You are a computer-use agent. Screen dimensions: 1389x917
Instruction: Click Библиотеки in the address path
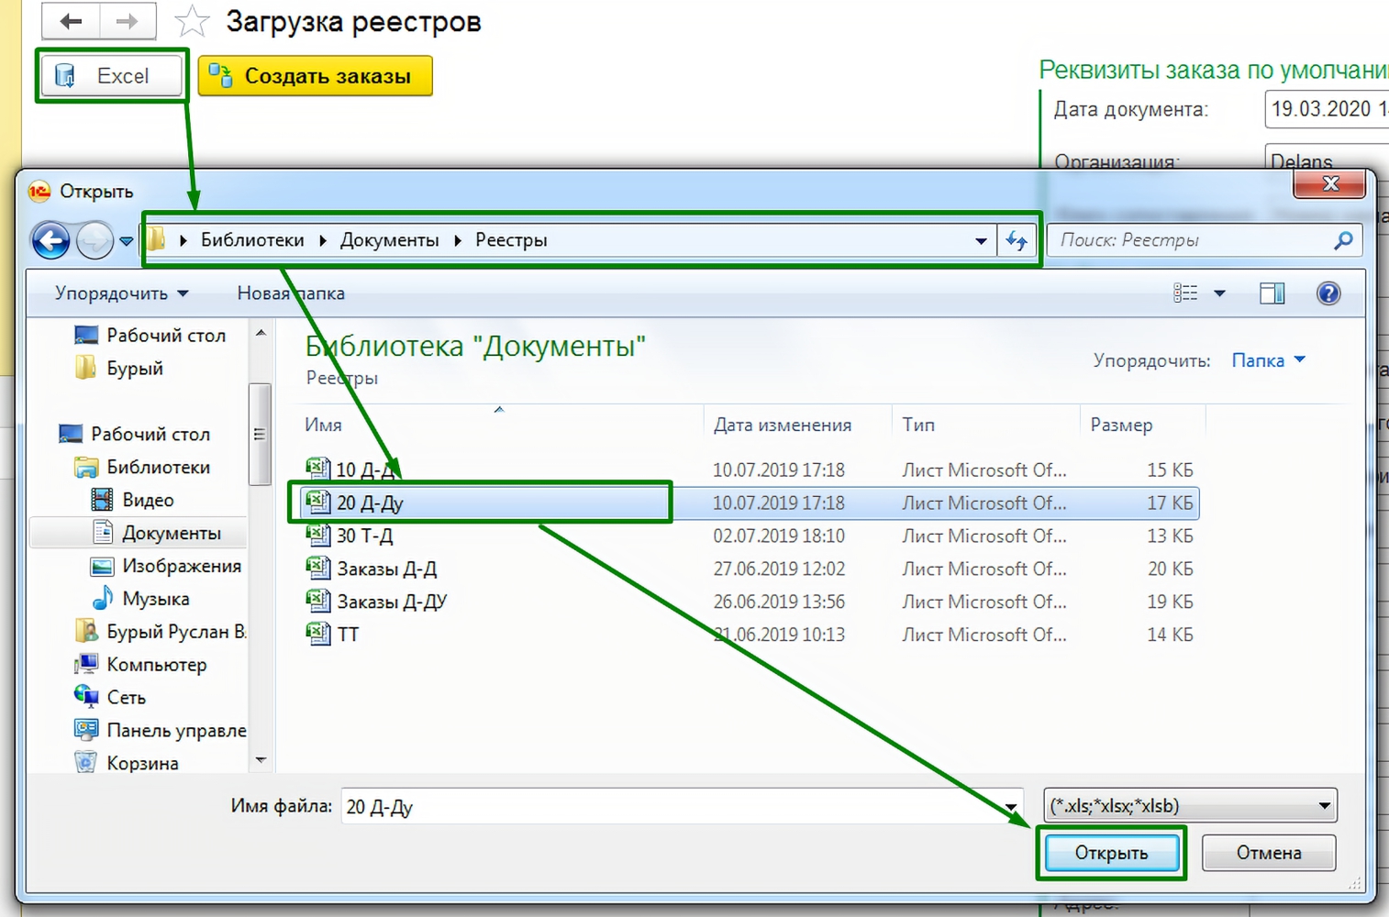coord(252,240)
